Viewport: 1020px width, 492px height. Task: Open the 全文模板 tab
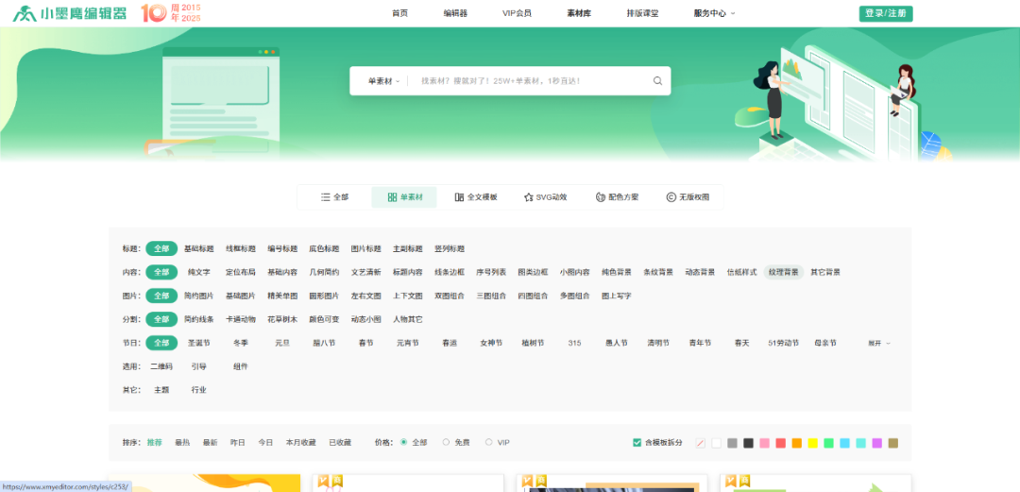[x=475, y=197]
